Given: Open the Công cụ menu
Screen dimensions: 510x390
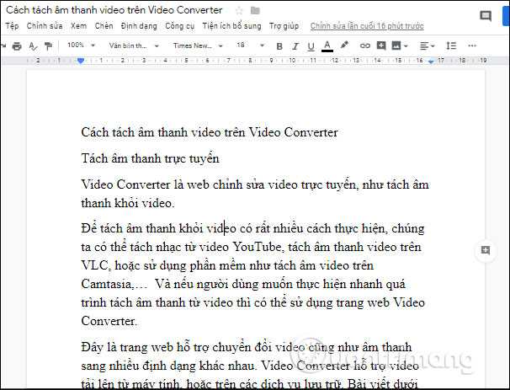Looking at the screenshot, I should (179, 26).
